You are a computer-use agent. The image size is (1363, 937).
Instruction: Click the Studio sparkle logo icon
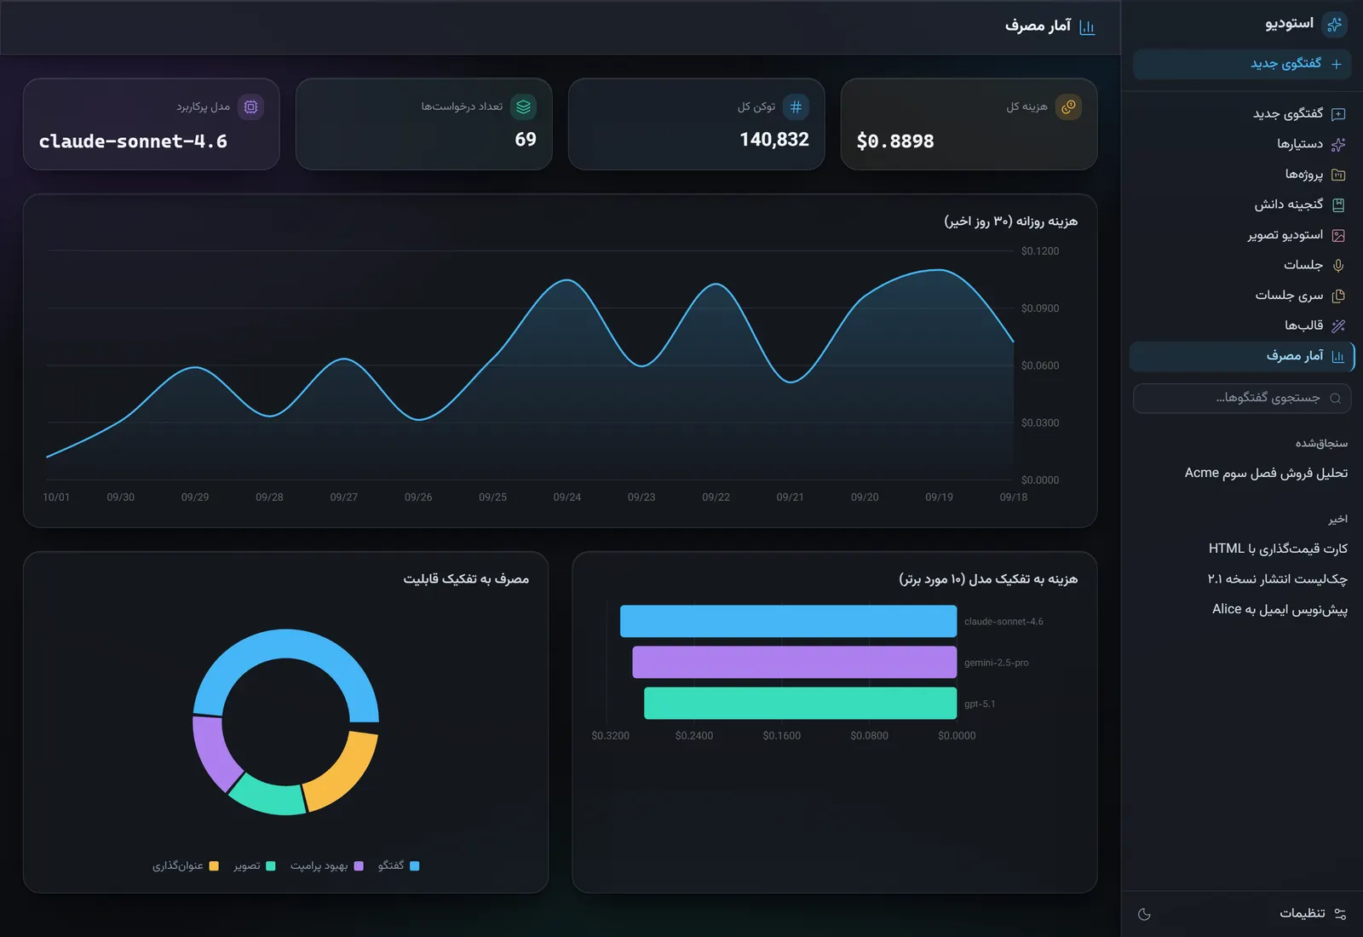coord(1334,25)
